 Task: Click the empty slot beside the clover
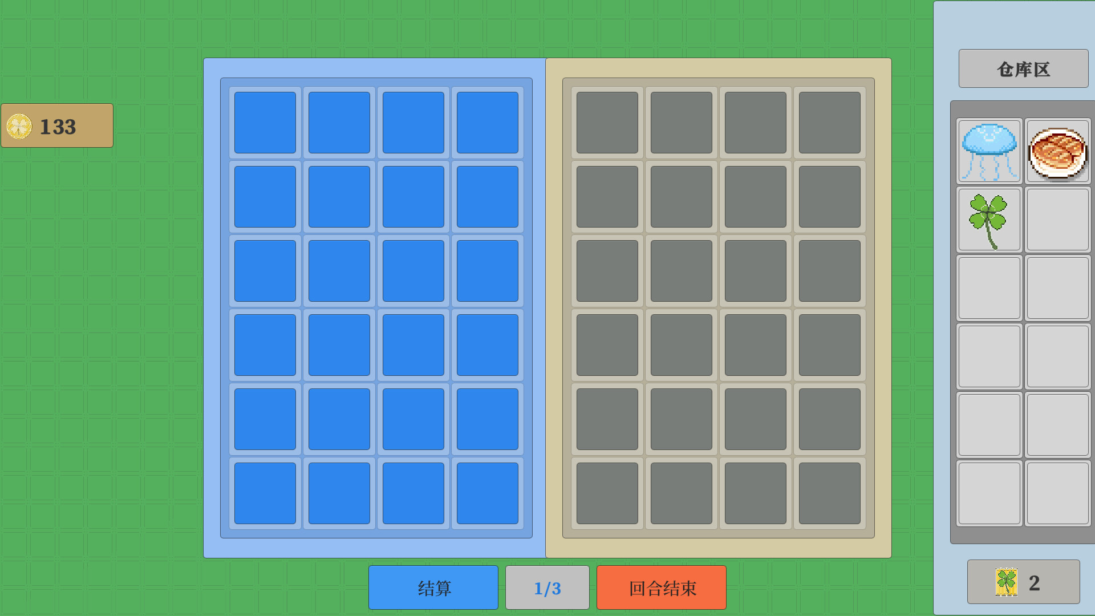[1057, 220]
